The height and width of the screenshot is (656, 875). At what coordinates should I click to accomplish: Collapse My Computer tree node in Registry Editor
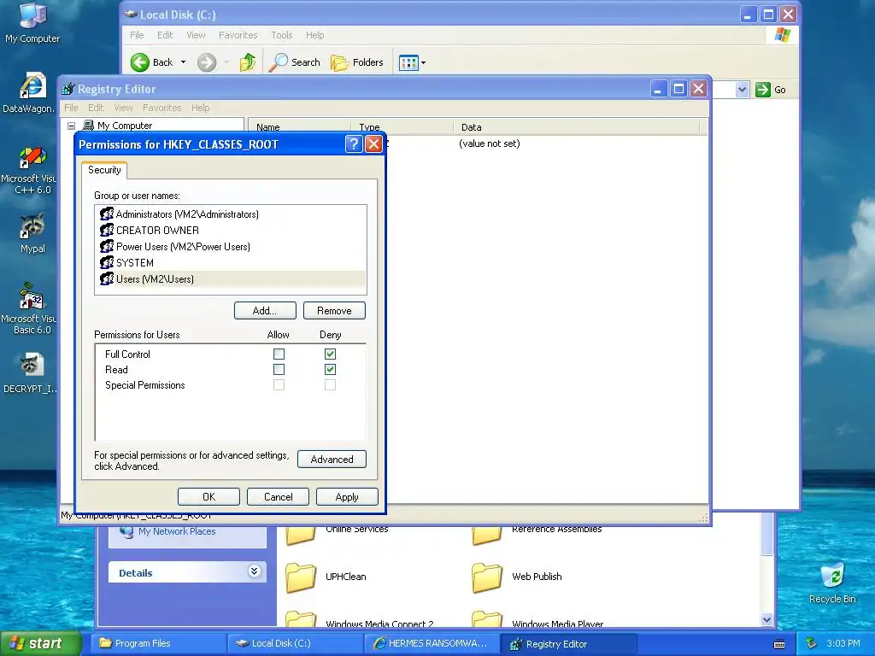point(72,126)
